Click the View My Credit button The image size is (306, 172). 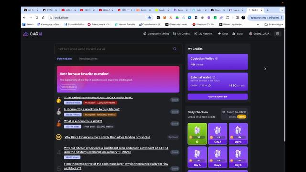(x=218, y=97)
